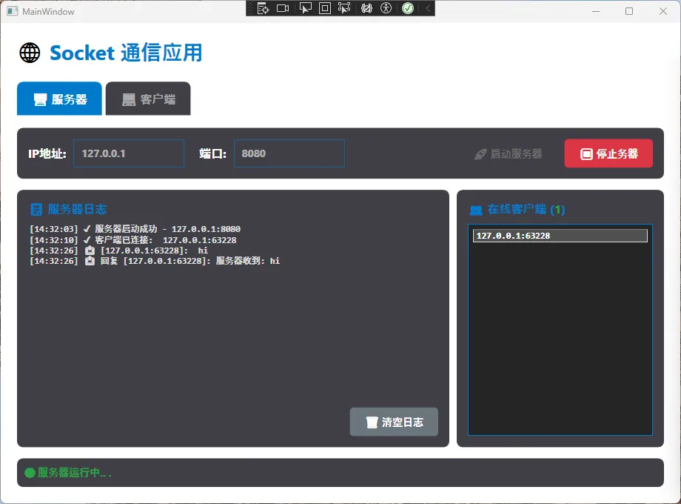The height and width of the screenshot is (504, 681).
Task: Click the green checkmark status icon
Action: [x=407, y=9]
